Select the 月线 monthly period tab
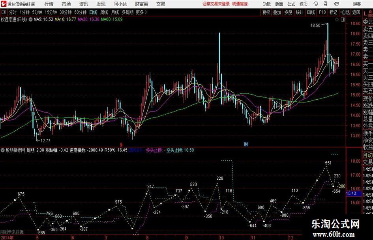 tap(115, 12)
